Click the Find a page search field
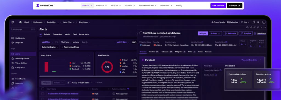This screenshot has height=100, width=281. [23, 29]
